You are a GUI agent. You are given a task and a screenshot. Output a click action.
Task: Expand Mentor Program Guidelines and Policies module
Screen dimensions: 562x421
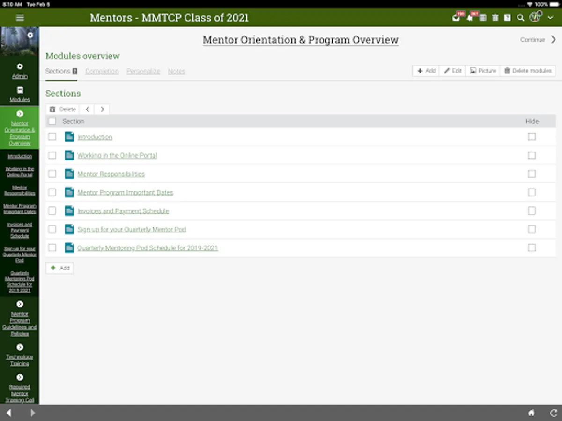pyautogui.click(x=20, y=304)
